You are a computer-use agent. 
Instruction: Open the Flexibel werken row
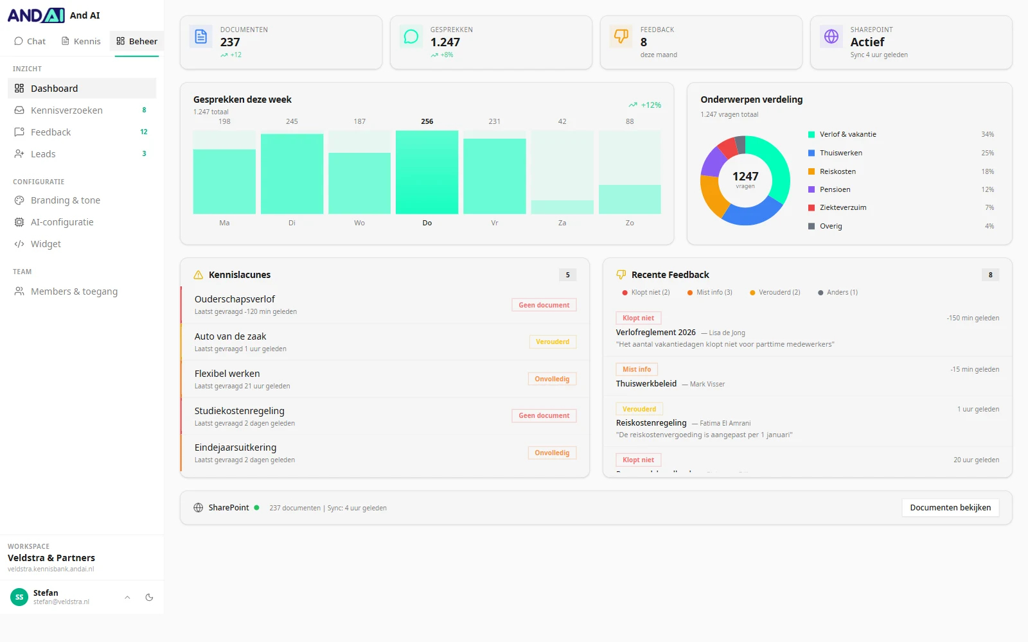pyautogui.click(x=385, y=379)
